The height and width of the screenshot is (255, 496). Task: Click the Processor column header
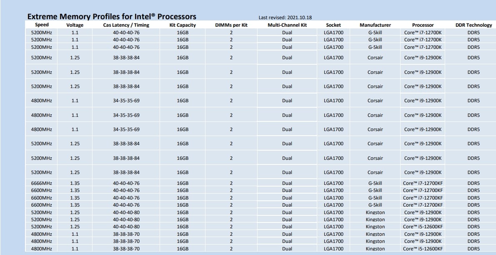423,25
